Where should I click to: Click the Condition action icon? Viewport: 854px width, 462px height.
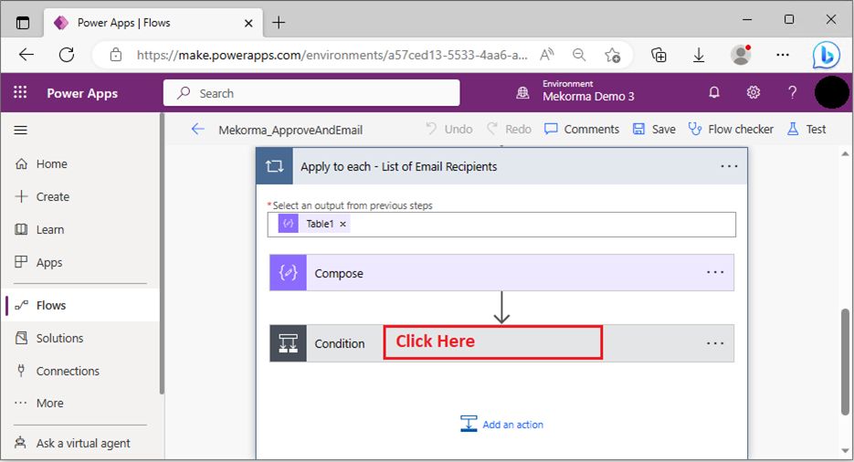point(288,343)
